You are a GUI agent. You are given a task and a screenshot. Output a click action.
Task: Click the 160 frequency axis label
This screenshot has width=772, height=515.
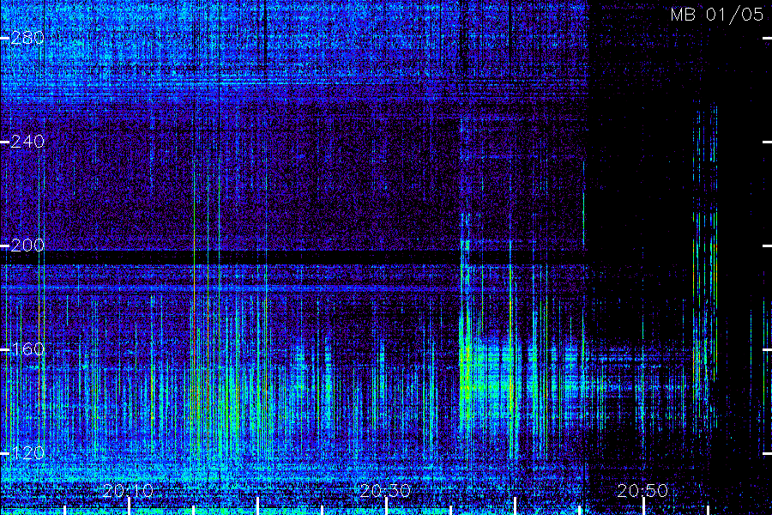click(27, 349)
